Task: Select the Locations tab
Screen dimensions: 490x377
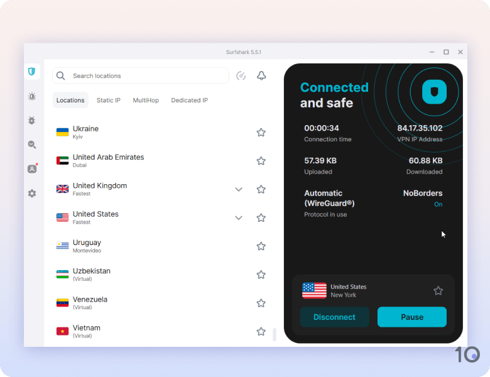Action: (x=70, y=100)
